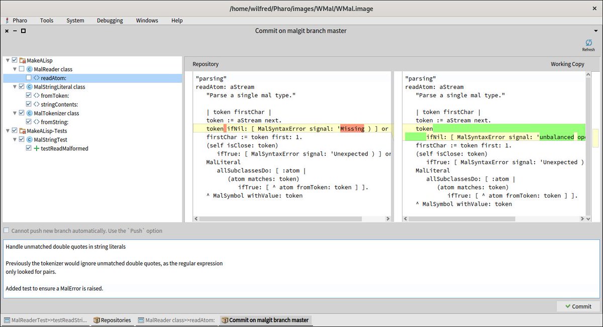The image size is (603, 327).
Task: Click the Pharo lighthouse icon in the menu bar
Action: point(7,21)
